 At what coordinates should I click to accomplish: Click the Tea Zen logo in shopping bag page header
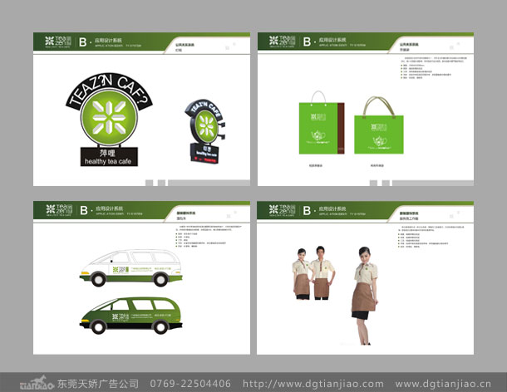pyautogui.click(x=283, y=42)
